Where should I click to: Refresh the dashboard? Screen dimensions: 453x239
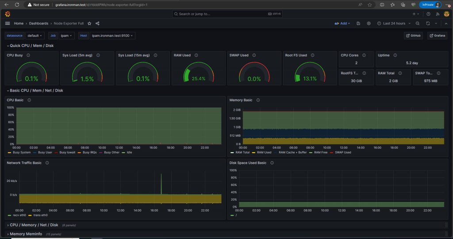[428, 23]
